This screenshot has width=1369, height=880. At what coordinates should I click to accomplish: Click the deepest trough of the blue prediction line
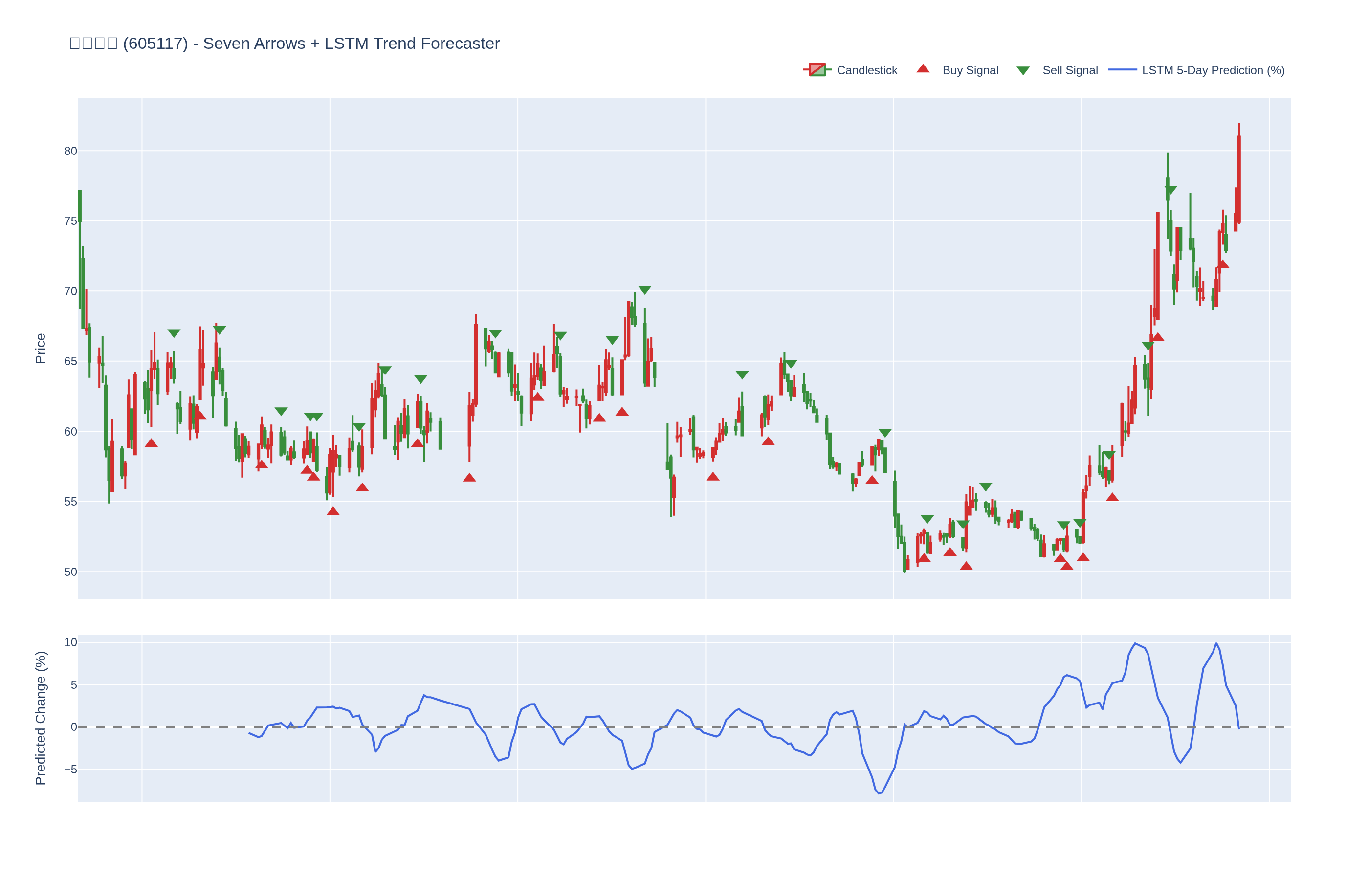[879, 794]
